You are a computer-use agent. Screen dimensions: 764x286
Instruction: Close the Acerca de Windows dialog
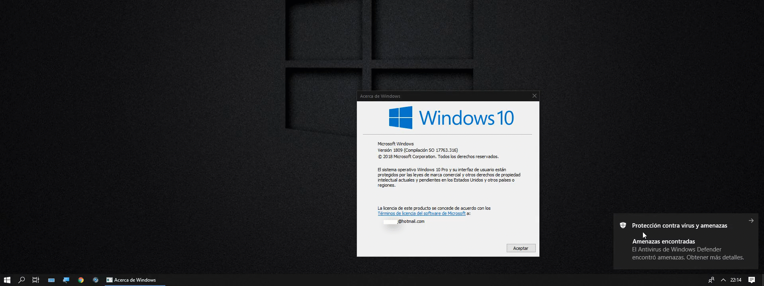pos(535,96)
